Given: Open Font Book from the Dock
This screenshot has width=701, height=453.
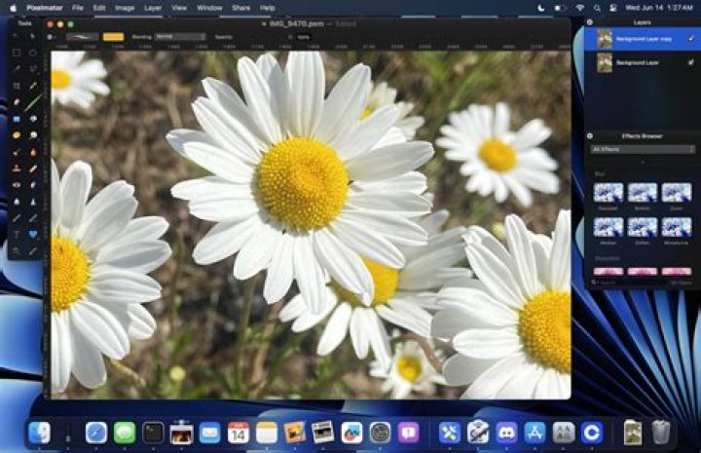Looking at the screenshot, I should click(x=564, y=433).
